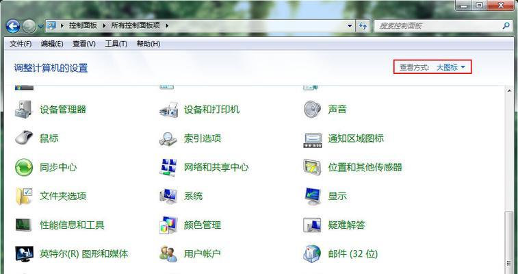Open the 鼠标 link text
Viewport: 518px width, 274px height.
49,138
